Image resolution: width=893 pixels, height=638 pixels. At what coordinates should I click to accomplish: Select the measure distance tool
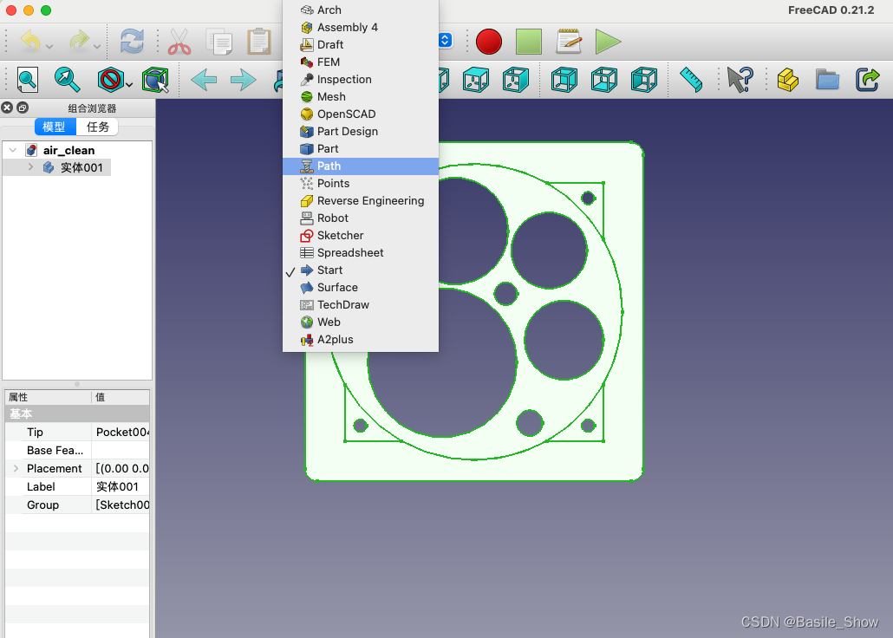click(691, 80)
